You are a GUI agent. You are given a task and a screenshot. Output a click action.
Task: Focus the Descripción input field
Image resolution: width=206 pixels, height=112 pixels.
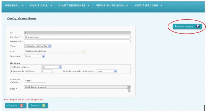pos(77,41)
